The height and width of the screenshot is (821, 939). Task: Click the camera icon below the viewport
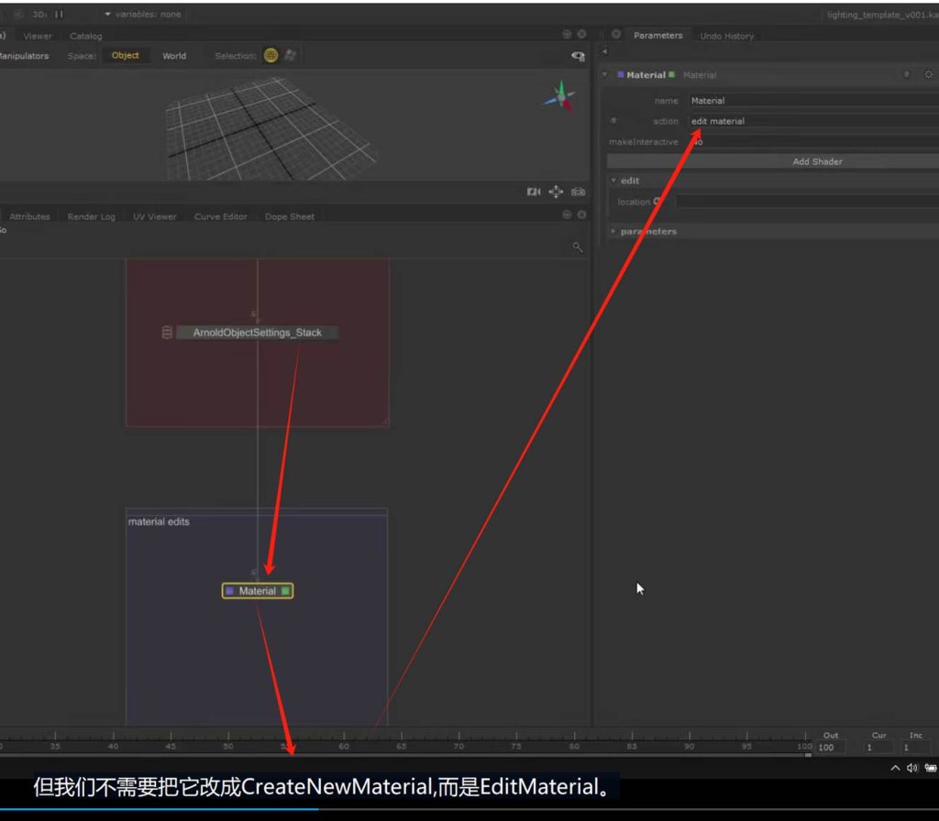click(x=534, y=192)
